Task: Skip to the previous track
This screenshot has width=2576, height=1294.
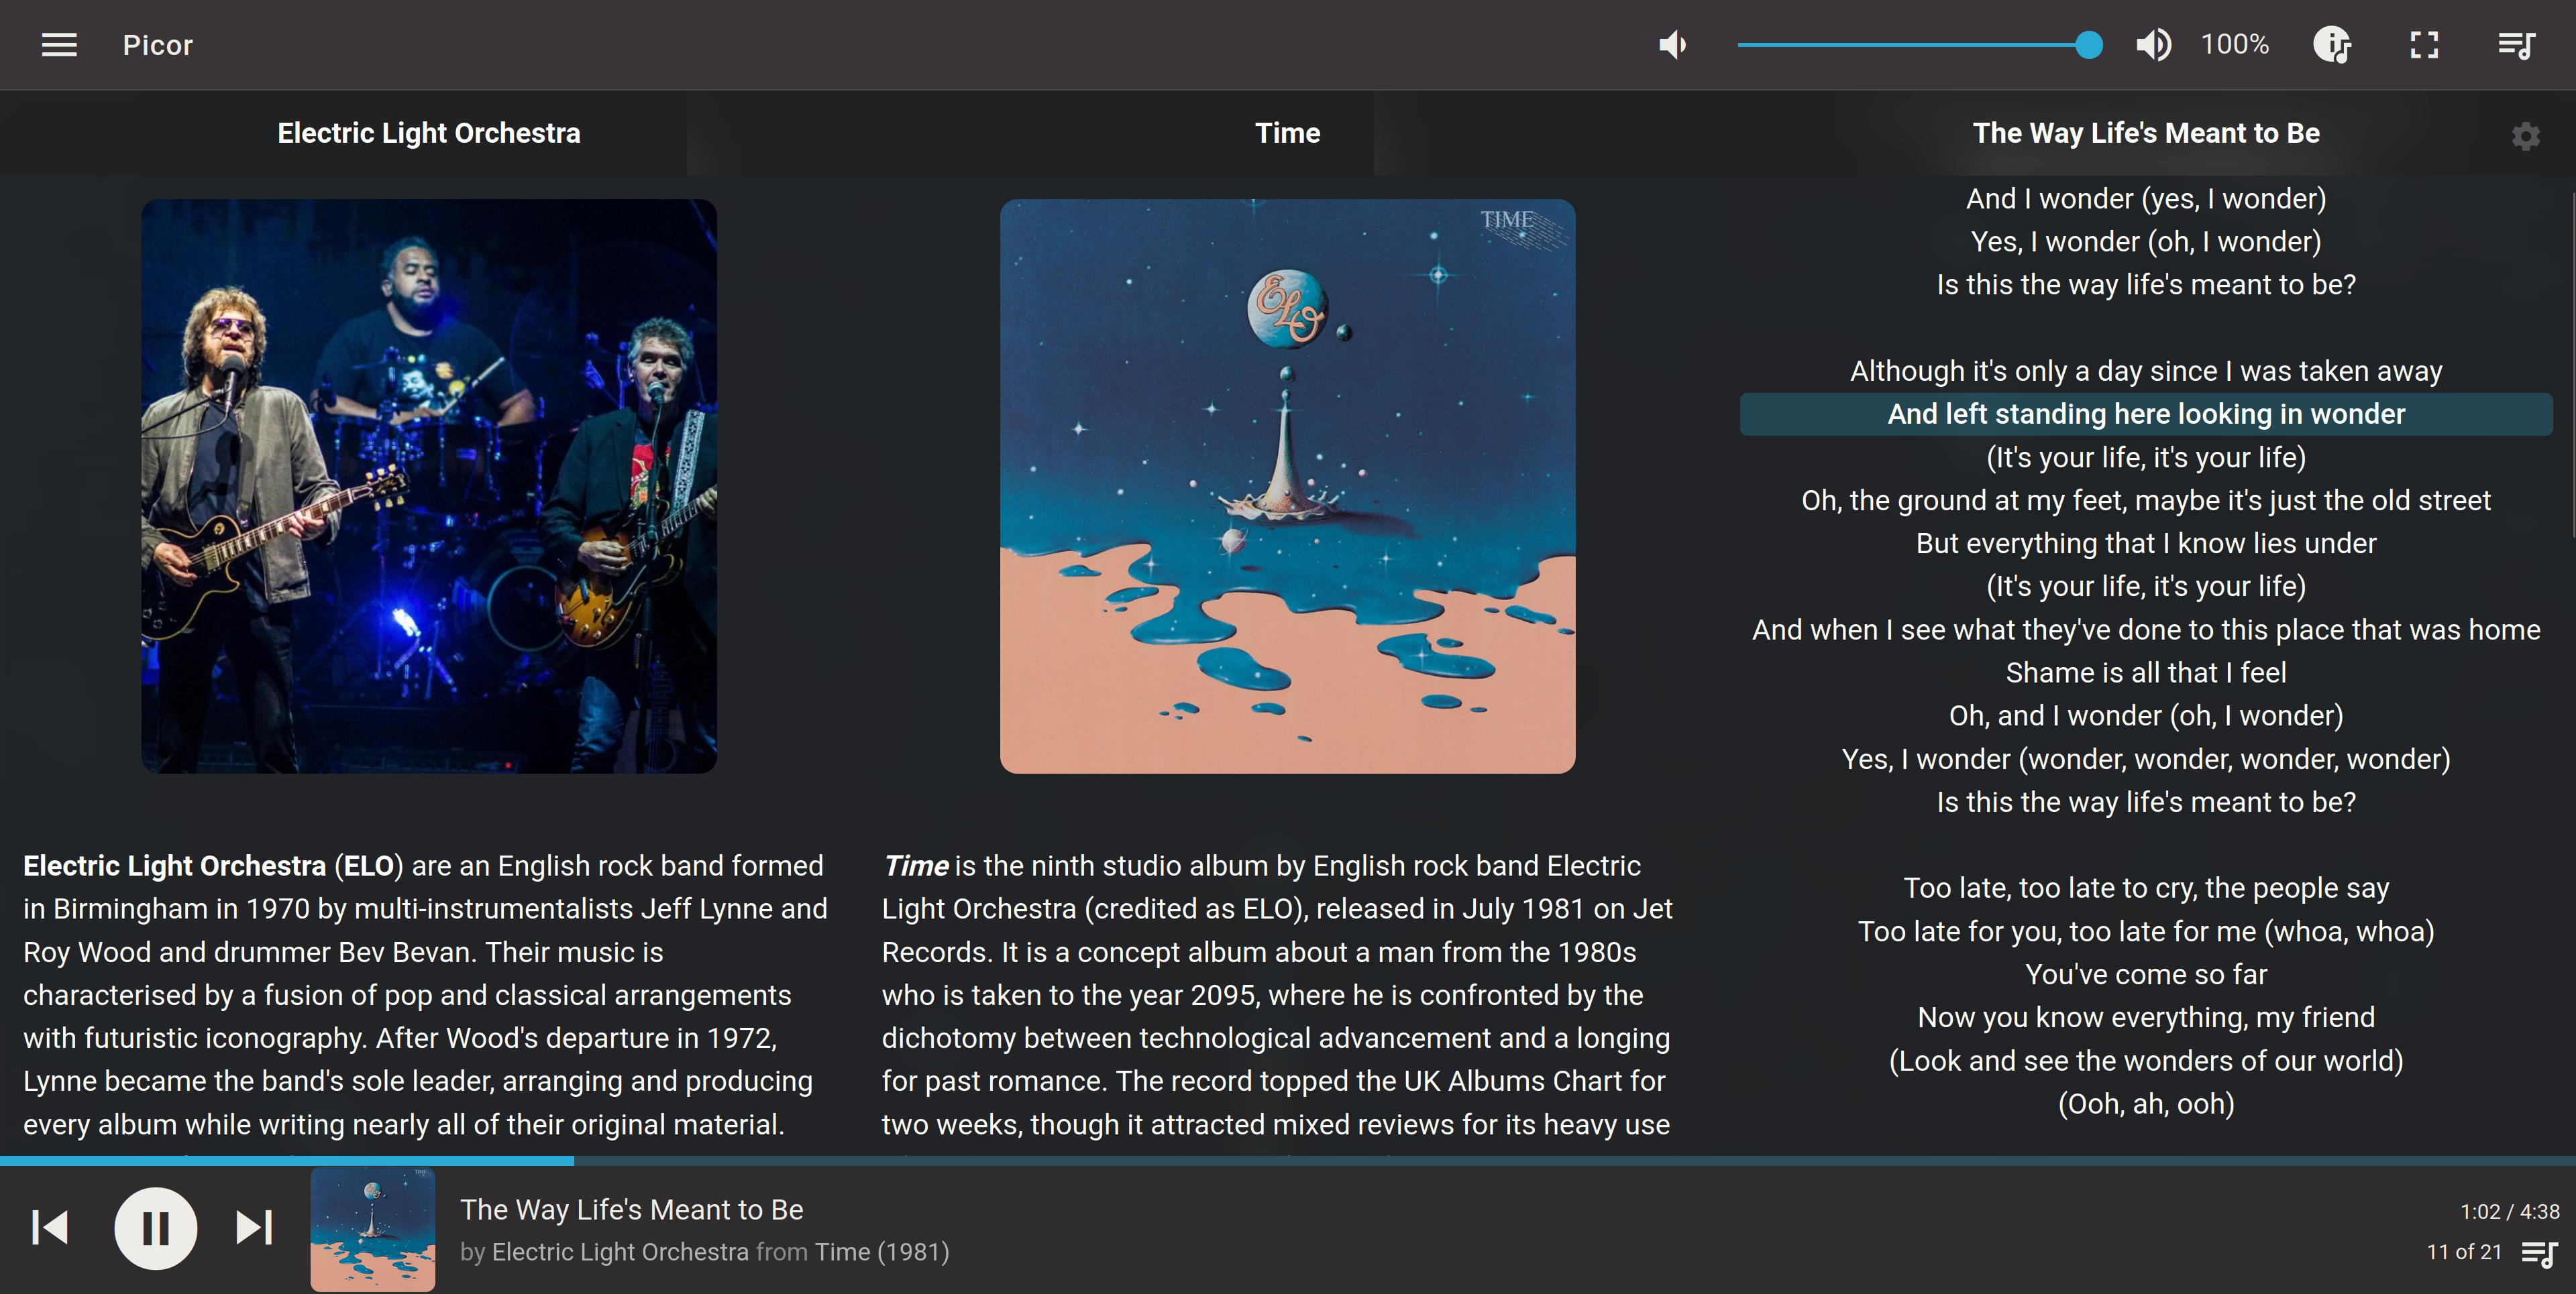Action: coord(50,1228)
